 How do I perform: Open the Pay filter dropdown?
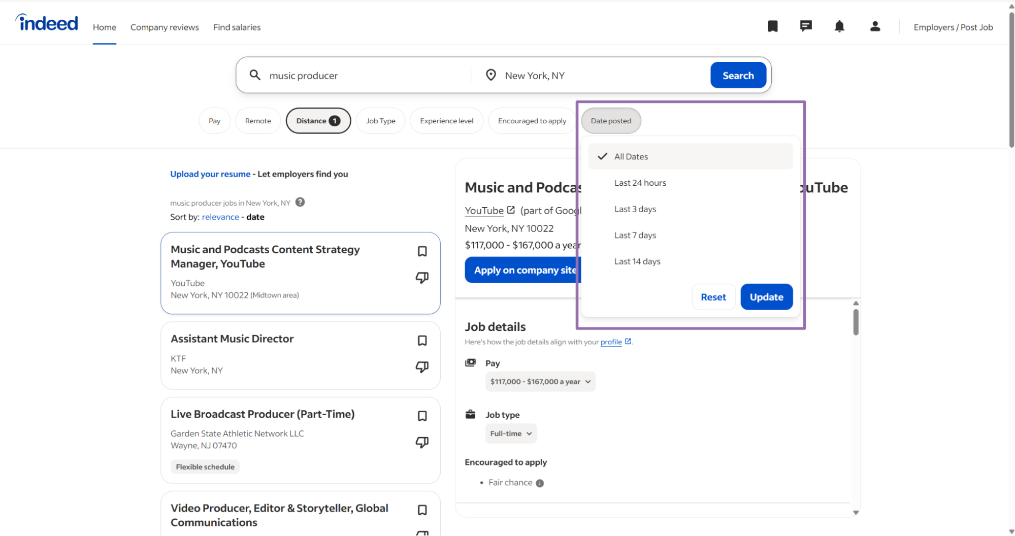(x=214, y=121)
